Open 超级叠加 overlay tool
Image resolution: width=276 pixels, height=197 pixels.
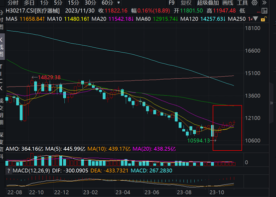[x=208, y=3]
